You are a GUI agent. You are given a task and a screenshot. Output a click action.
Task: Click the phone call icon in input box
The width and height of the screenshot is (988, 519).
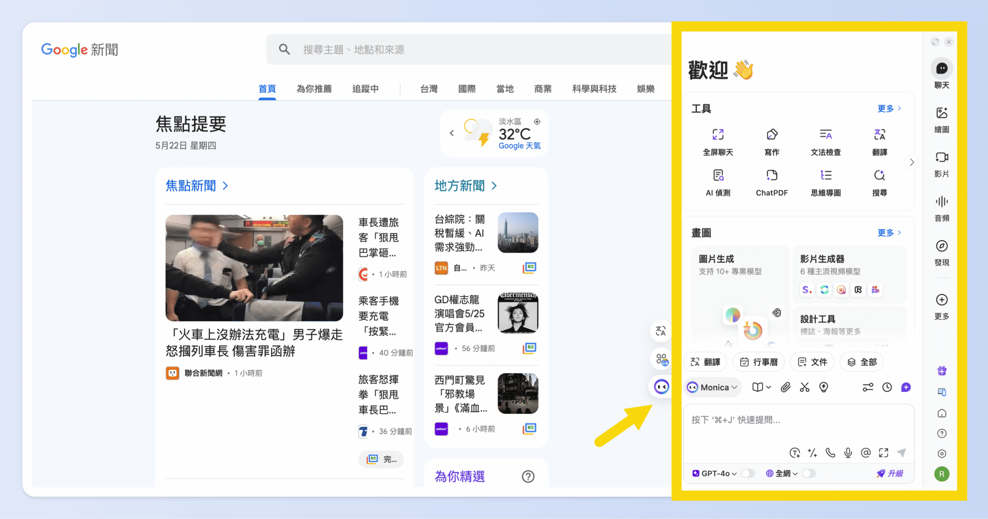(830, 453)
